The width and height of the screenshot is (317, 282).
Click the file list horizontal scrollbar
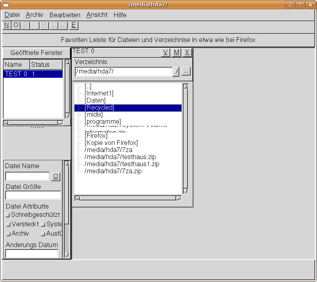coord(128,198)
